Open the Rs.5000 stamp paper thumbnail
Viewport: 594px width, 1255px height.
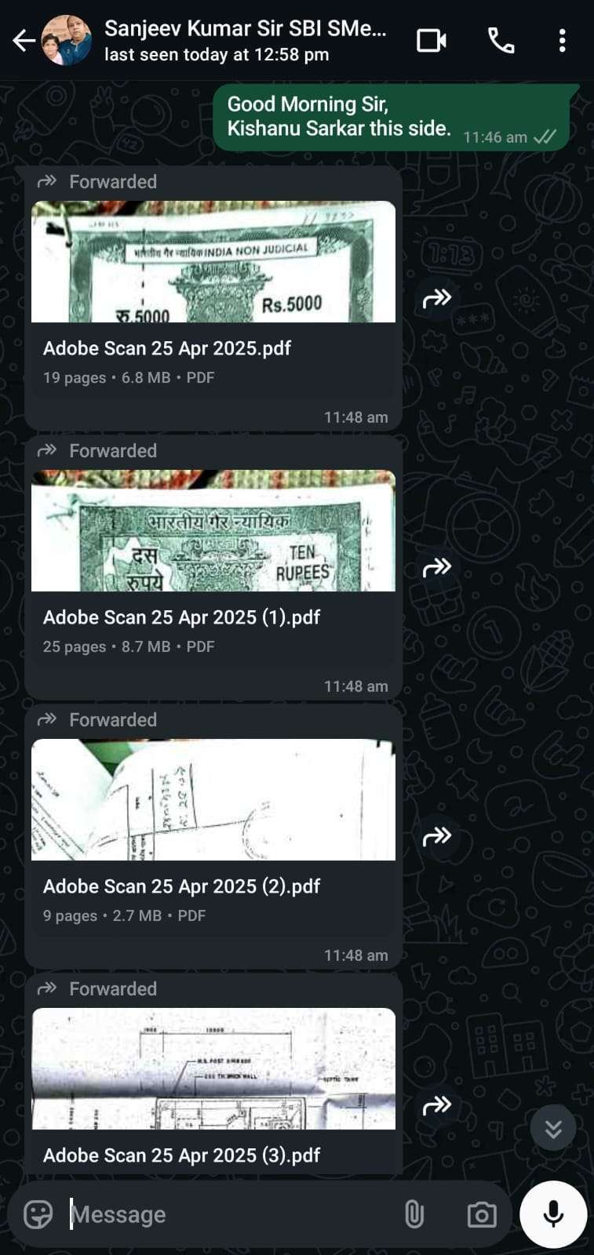pyautogui.click(x=213, y=262)
